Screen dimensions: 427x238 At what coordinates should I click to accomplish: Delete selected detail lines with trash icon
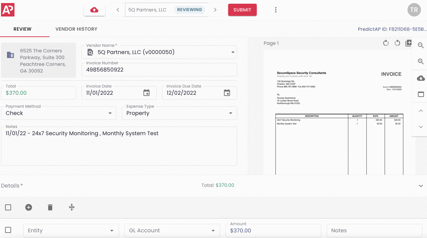tap(50, 207)
